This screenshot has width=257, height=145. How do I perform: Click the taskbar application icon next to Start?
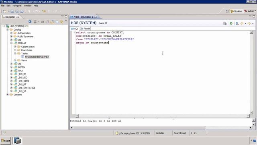(17, 141)
